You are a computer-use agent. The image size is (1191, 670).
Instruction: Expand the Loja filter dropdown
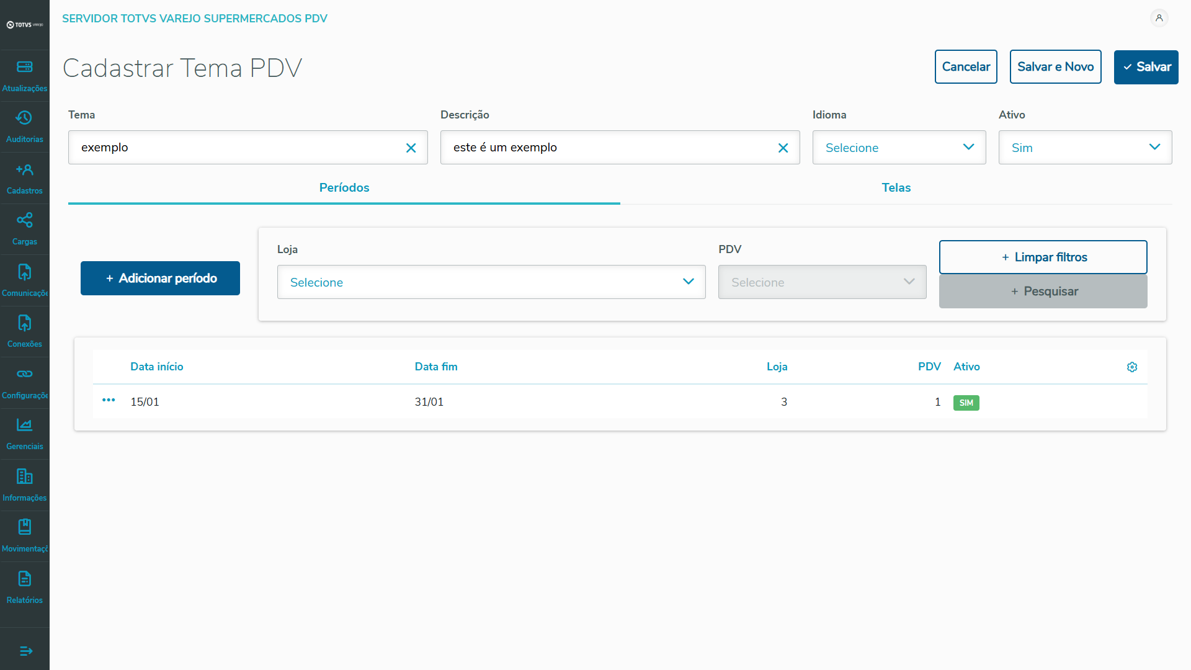(491, 282)
